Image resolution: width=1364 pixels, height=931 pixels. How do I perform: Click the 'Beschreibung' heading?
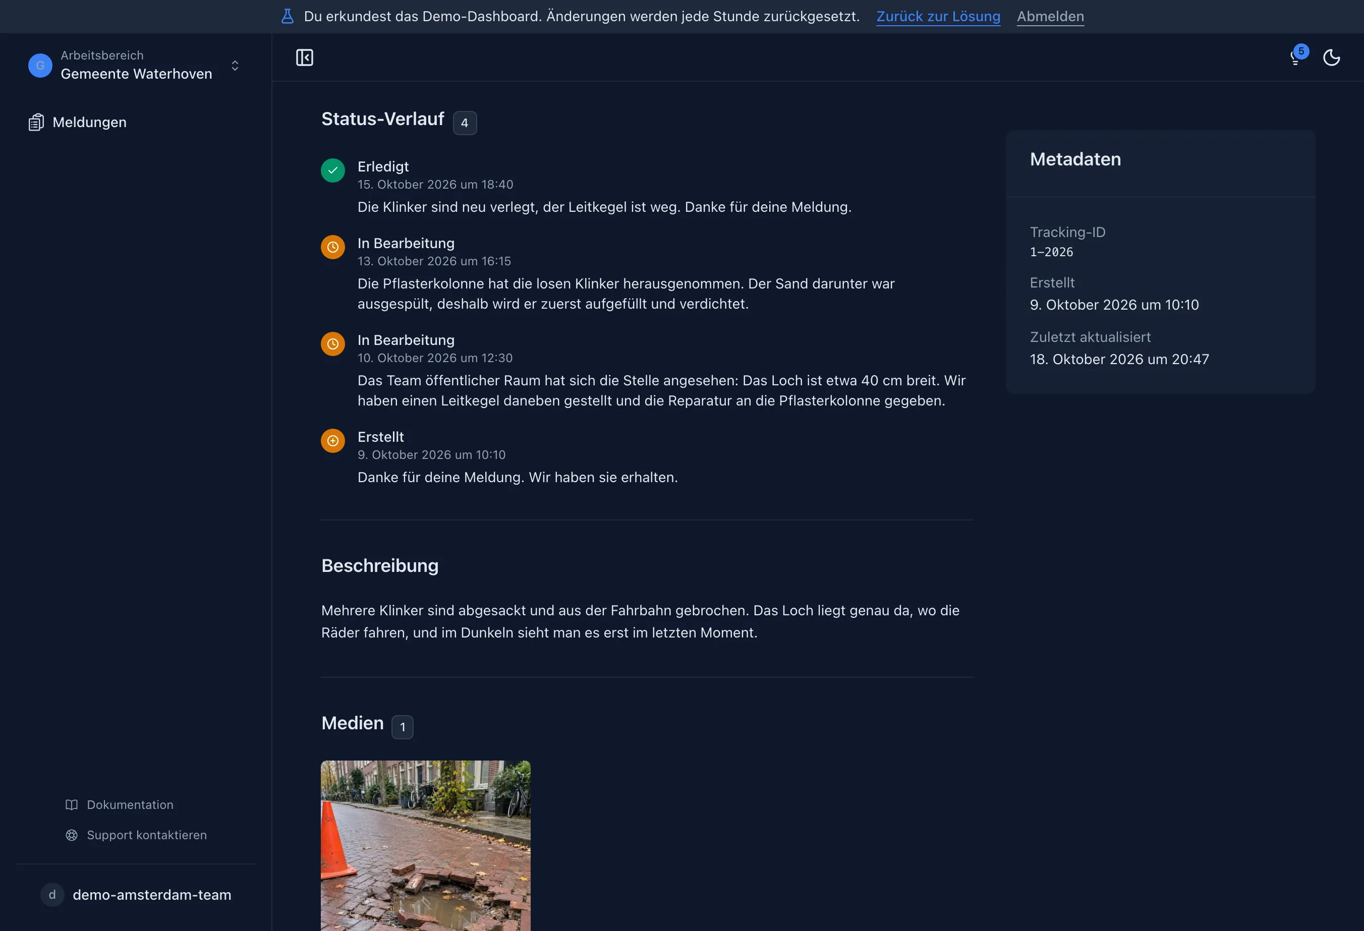380,565
